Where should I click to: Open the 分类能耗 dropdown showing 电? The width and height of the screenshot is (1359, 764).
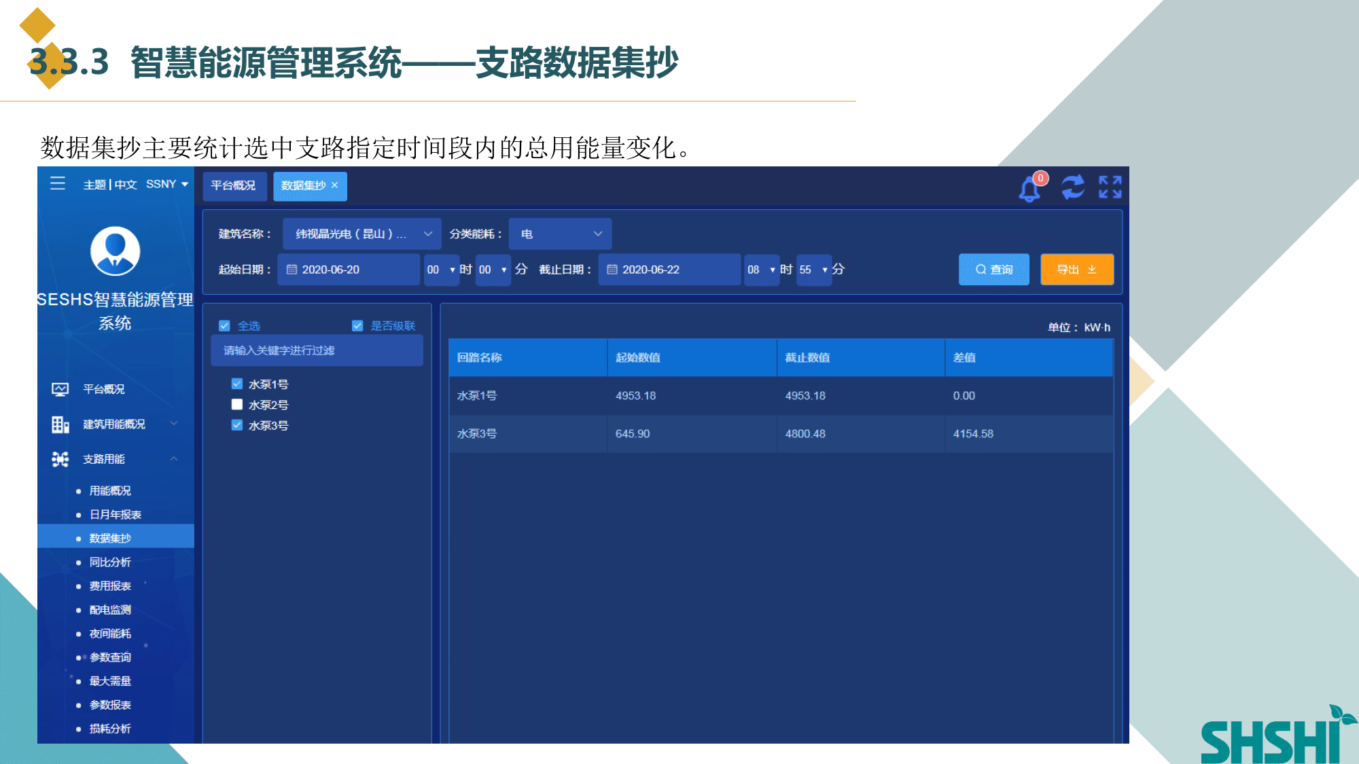point(561,234)
